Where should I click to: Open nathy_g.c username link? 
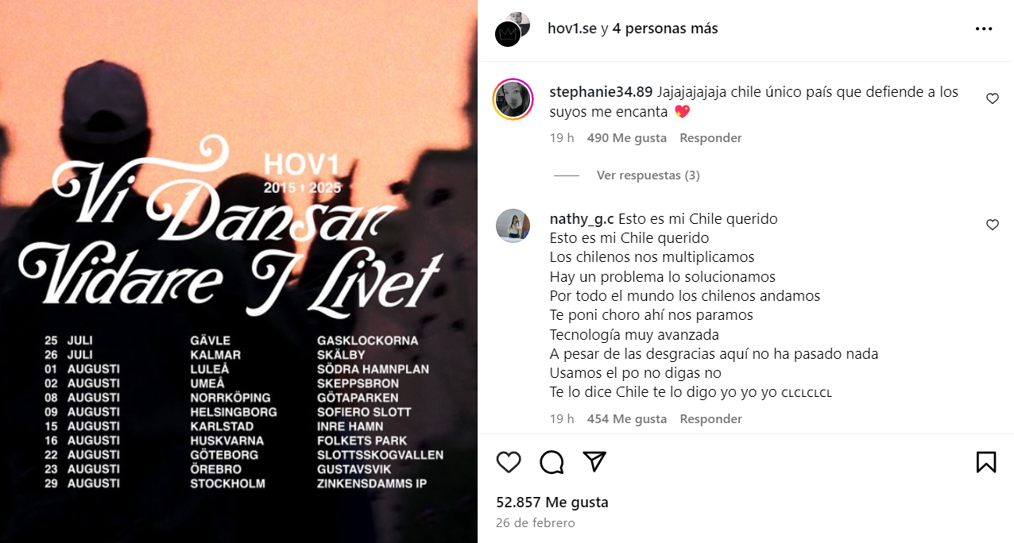point(582,219)
